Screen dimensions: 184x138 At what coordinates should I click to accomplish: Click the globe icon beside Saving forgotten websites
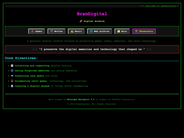12,71
